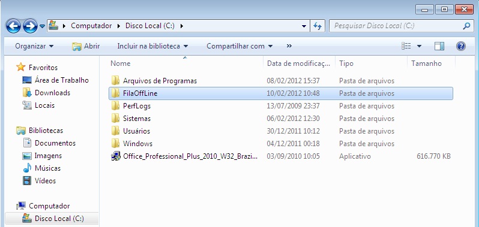Open Documentos library
The height and width of the screenshot is (227, 479).
(x=55, y=143)
